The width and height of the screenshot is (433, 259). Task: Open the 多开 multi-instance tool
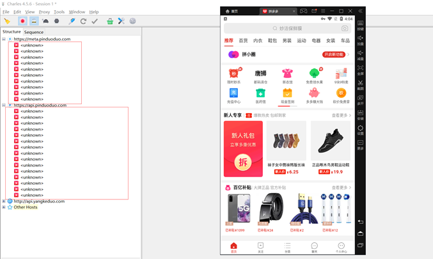tap(360, 100)
